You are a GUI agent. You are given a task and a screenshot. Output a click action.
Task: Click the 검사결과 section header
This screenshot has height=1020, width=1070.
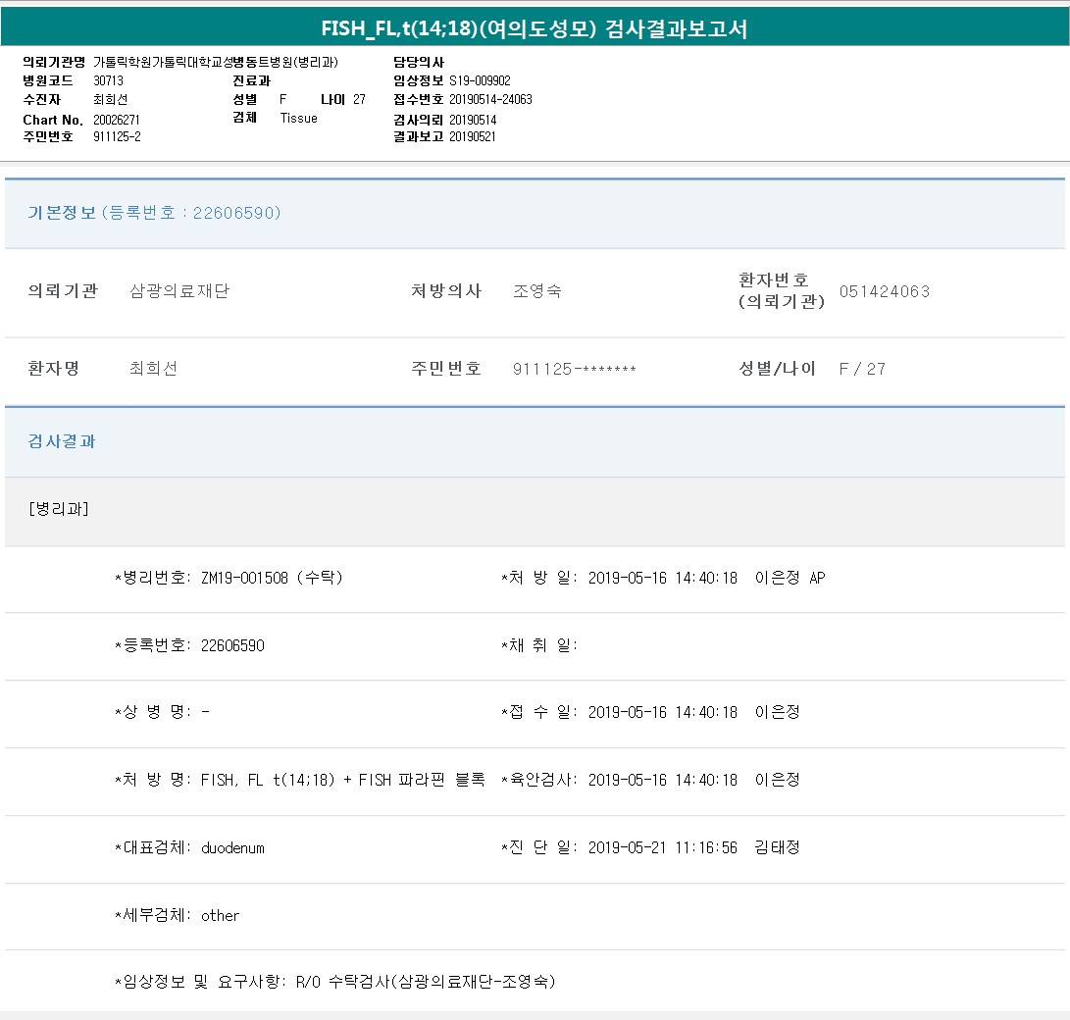pyautogui.click(x=62, y=441)
